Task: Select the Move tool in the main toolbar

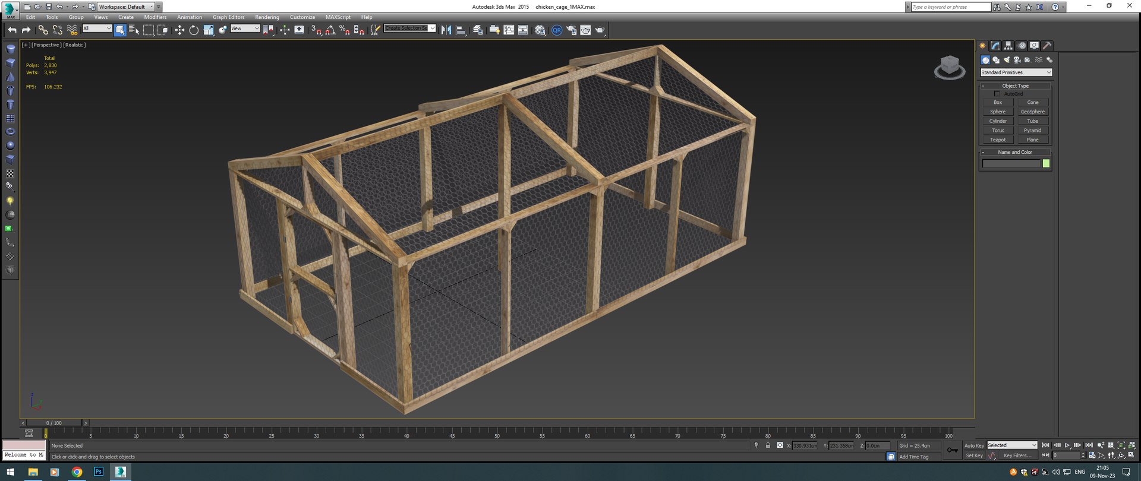Action: [x=179, y=30]
